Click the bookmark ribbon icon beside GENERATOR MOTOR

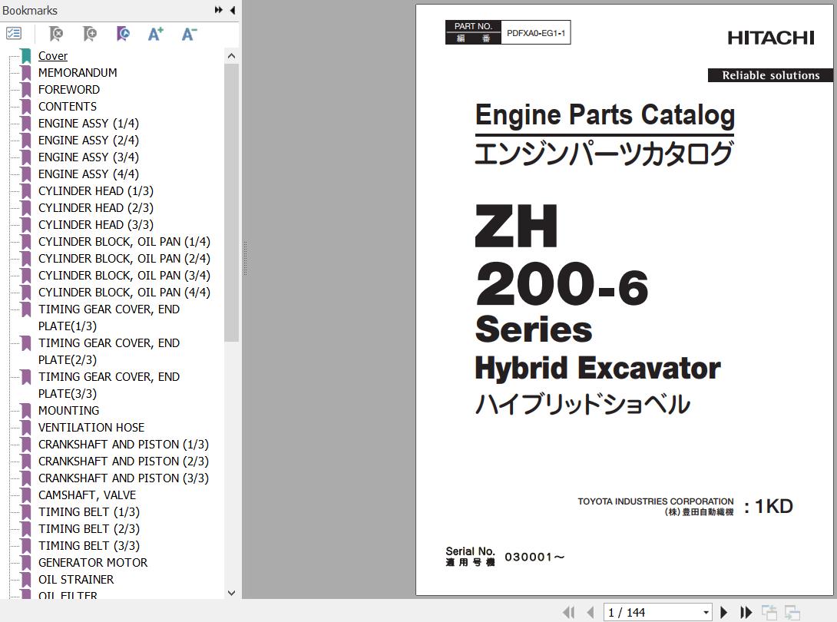coord(25,563)
